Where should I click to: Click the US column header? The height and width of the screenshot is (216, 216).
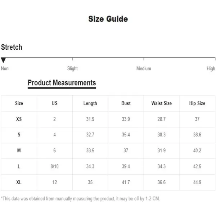click(54, 103)
